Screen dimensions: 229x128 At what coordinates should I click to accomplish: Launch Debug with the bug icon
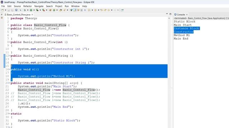pos(25,10)
